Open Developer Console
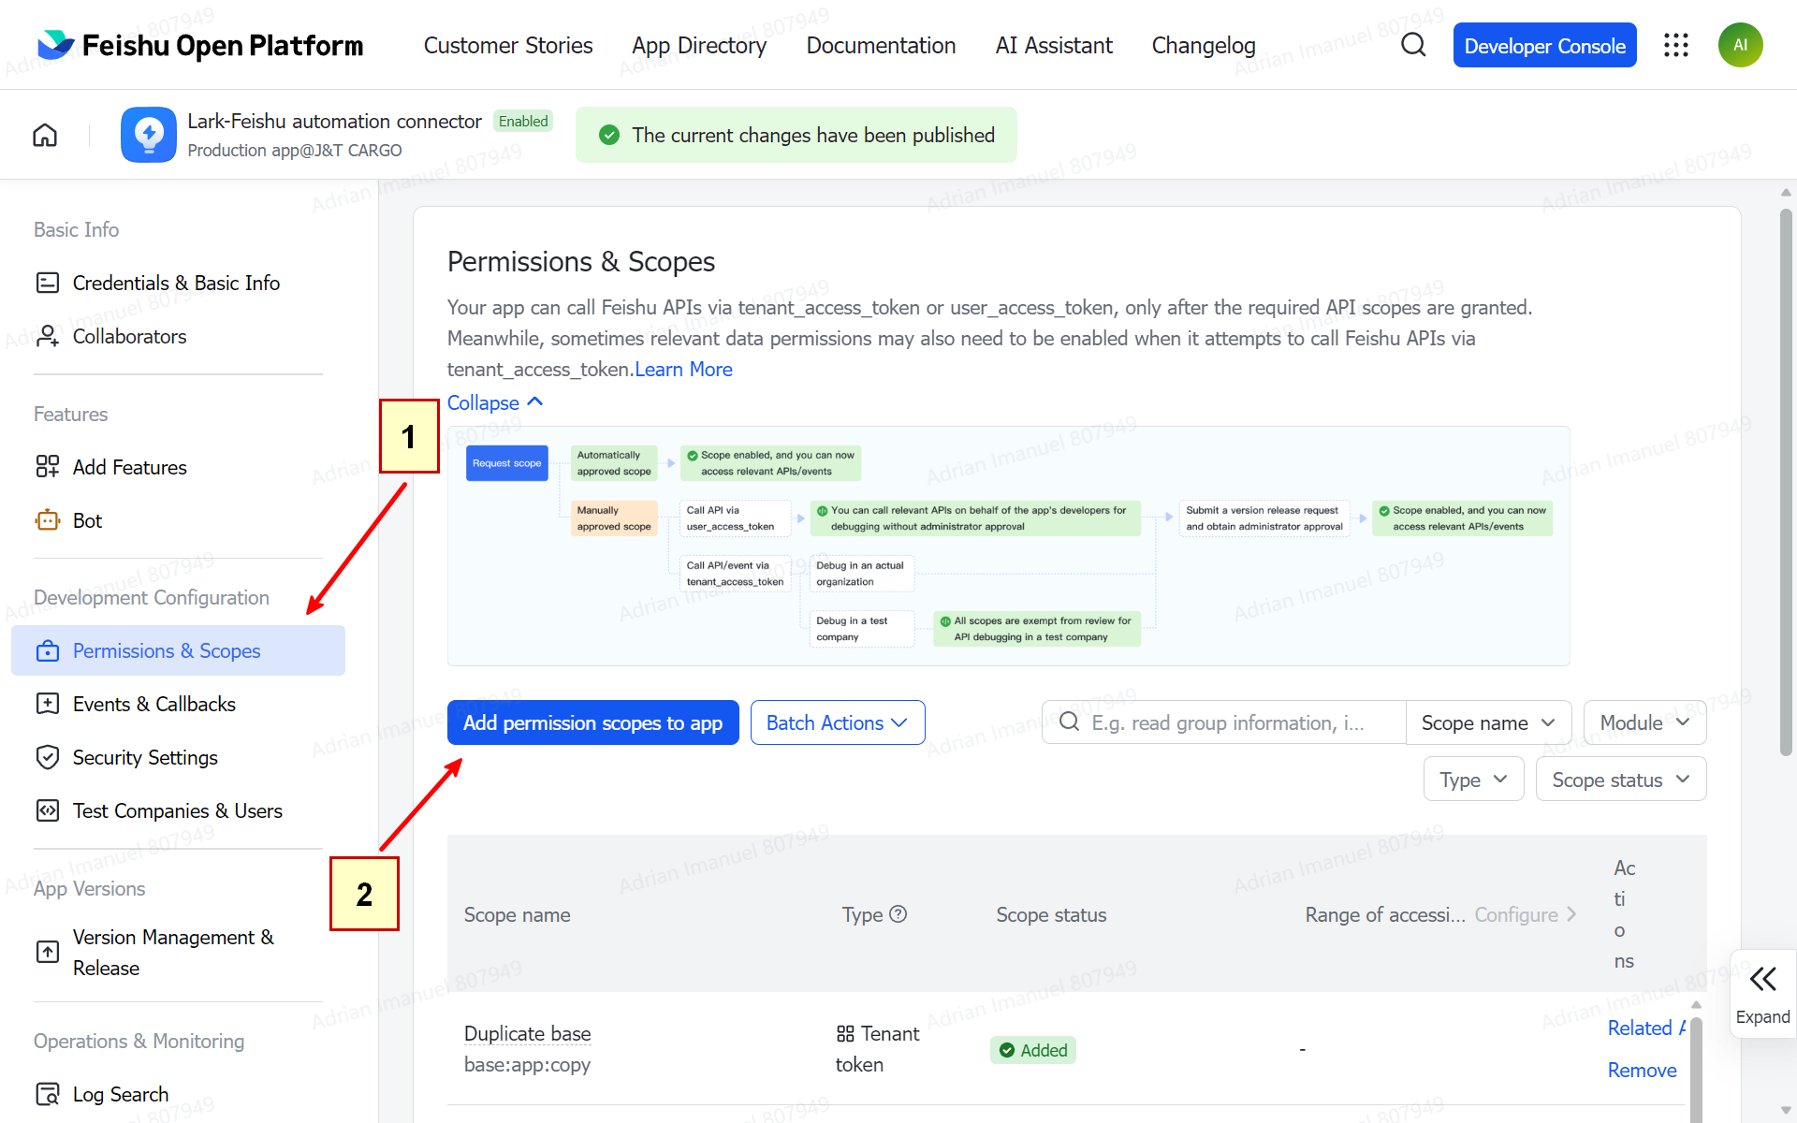The height and width of the screenshot is (1123, 1797). (1544, 45)
